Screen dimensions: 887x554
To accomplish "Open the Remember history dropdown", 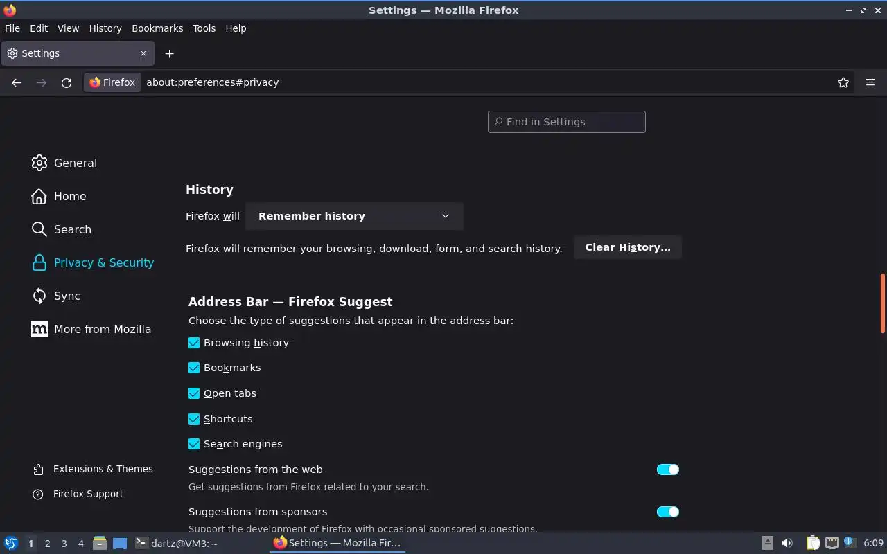I will (354, 216).
